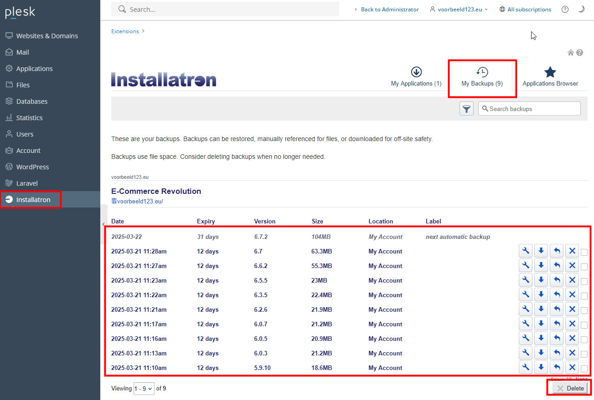
Task: Switch to the My Applications (1) tab
Action: (x=416, y=76)
